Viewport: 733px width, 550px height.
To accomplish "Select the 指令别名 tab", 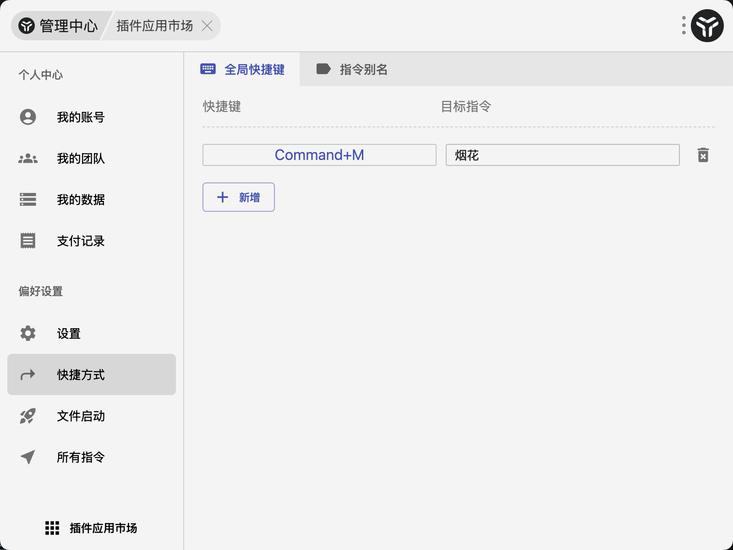I will click(352, 69).
